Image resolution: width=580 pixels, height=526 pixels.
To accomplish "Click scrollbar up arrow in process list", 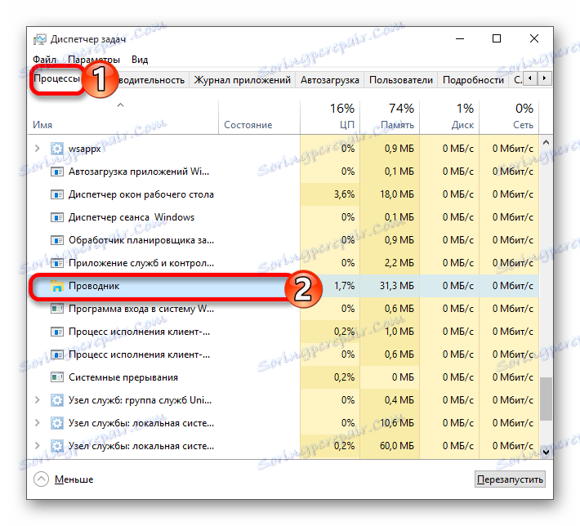I will coord(546,142).
